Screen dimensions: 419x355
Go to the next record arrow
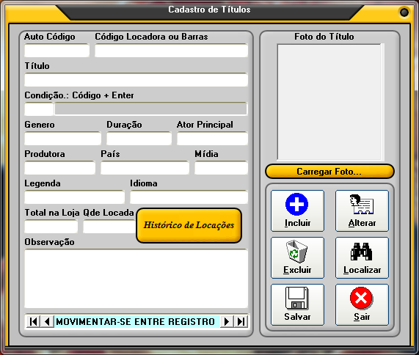tap(227, 321)
